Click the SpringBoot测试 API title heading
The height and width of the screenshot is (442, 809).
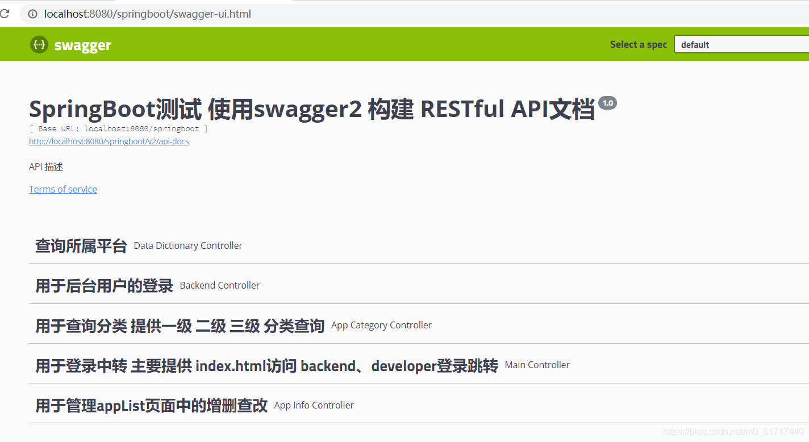click(312, 109)
